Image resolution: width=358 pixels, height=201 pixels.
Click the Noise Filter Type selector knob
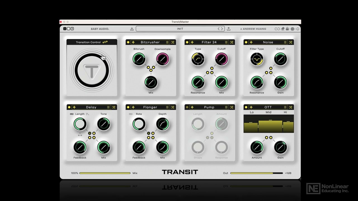tap(257, 59)
